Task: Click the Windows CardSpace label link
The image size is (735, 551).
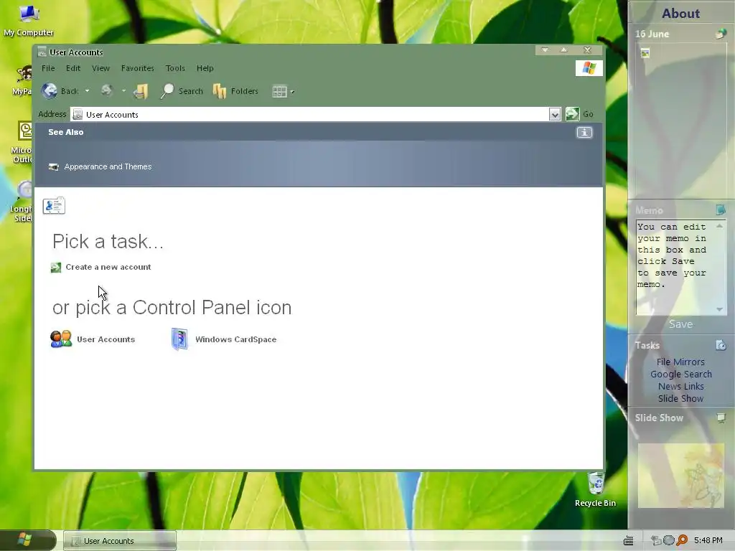Action: click(235, 339)
